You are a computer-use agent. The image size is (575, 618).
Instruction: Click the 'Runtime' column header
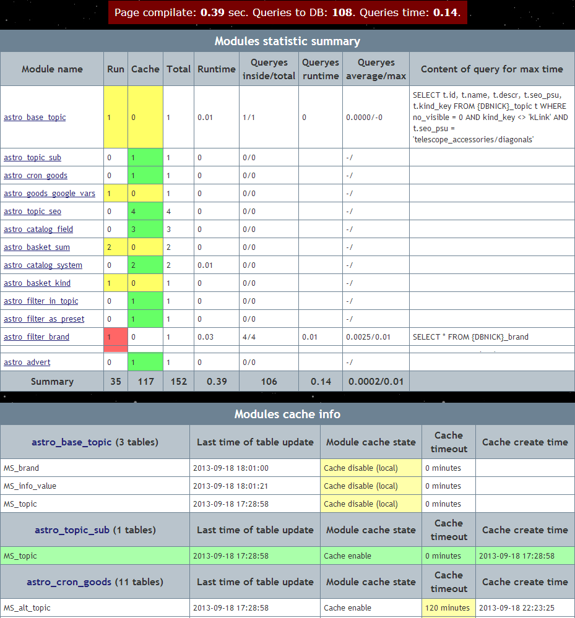217,69
